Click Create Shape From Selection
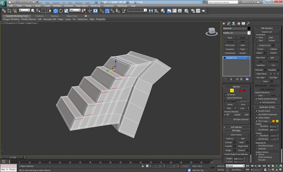This screenshot has height=172, width=283. click(236, 154)
